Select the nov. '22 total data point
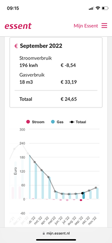This screenshot has width=112, height=243. (x=96, y=188)
